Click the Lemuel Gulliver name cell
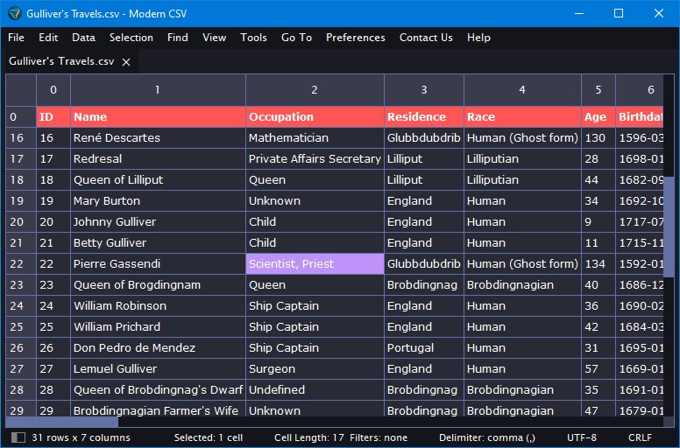Viewport: 680px width, 448px height. point(158,368)
